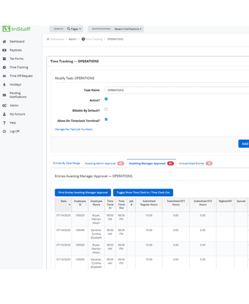Screen dimensions: 249x304
Task: Sort by Synced column header
Action: (241, 205)
